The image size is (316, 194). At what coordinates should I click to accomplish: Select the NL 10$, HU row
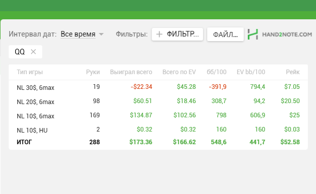[158, 130]
